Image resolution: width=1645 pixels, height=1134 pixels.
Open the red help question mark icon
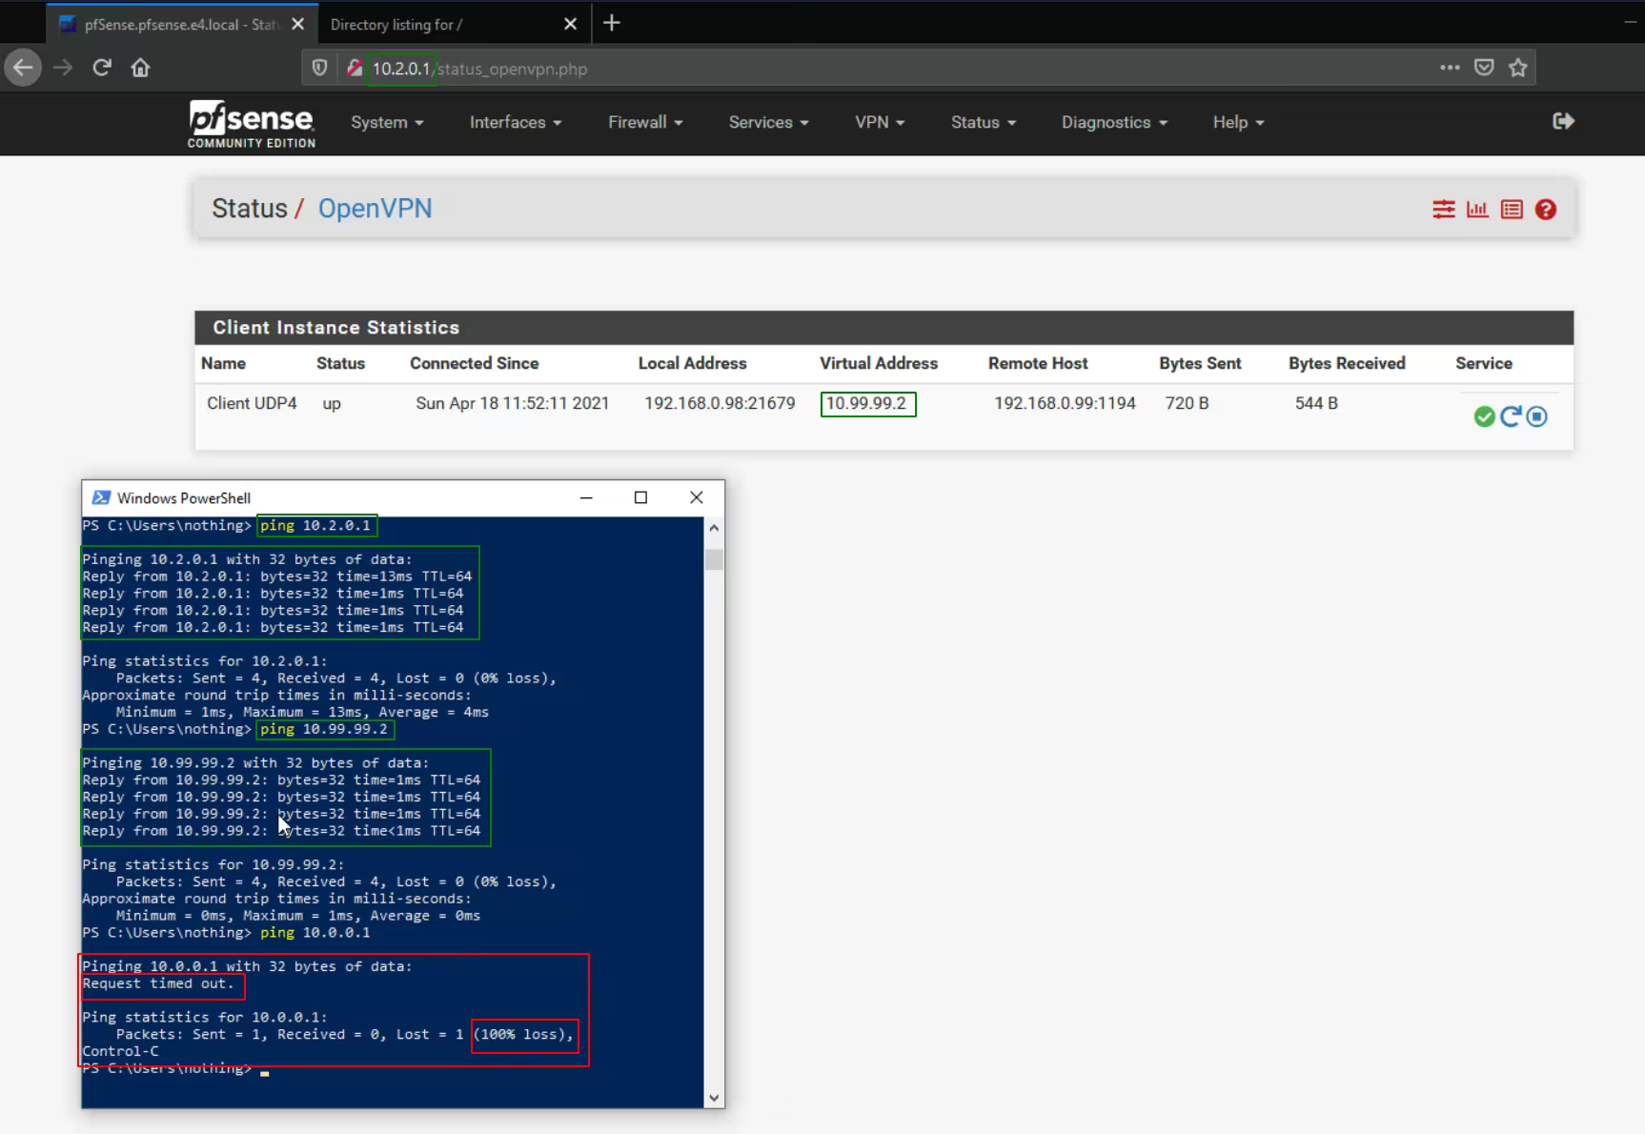coord(1546,210)
